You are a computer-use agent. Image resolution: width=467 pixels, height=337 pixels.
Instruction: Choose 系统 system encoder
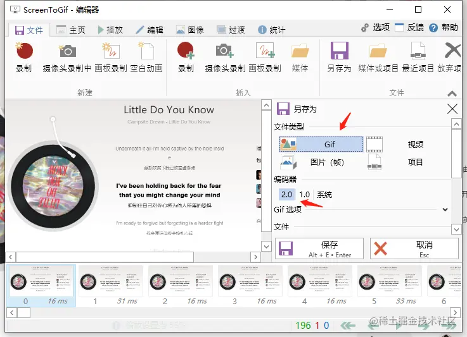[x=324, y=195]
